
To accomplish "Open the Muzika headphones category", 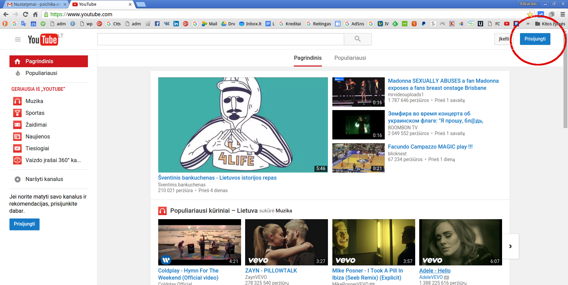I will coord(18,101).
